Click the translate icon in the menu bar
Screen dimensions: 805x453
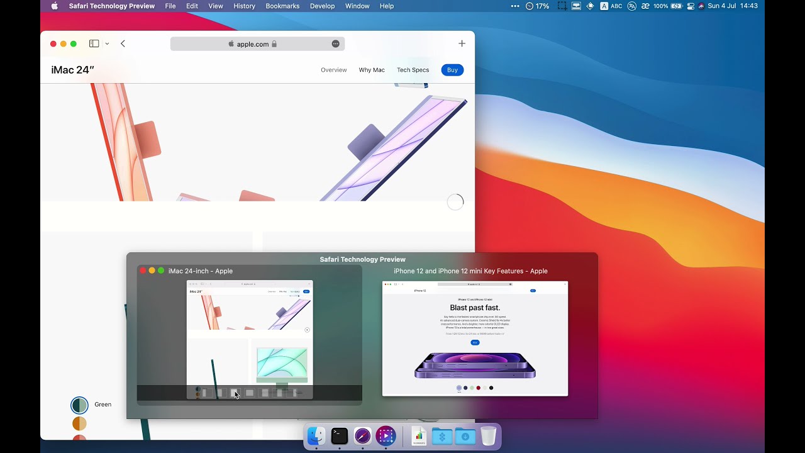click(x=632, y=6)
